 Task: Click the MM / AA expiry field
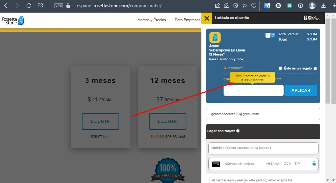pyautogui.click(x=273, y=164)
